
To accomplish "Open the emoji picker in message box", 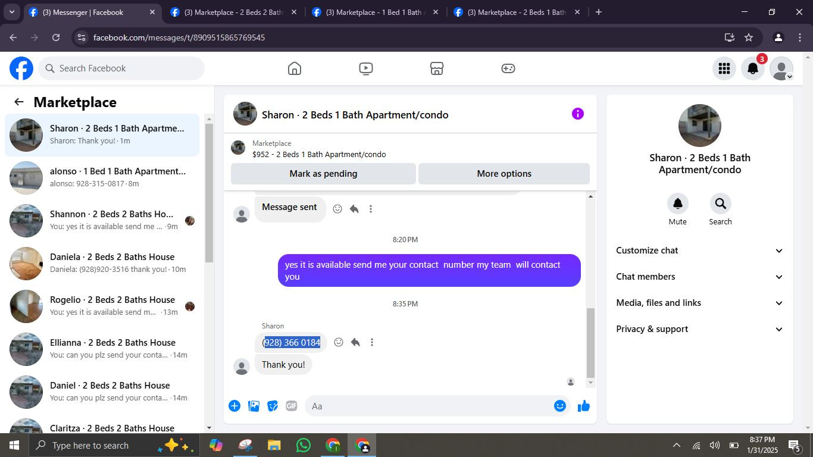I will pos(560,406).
